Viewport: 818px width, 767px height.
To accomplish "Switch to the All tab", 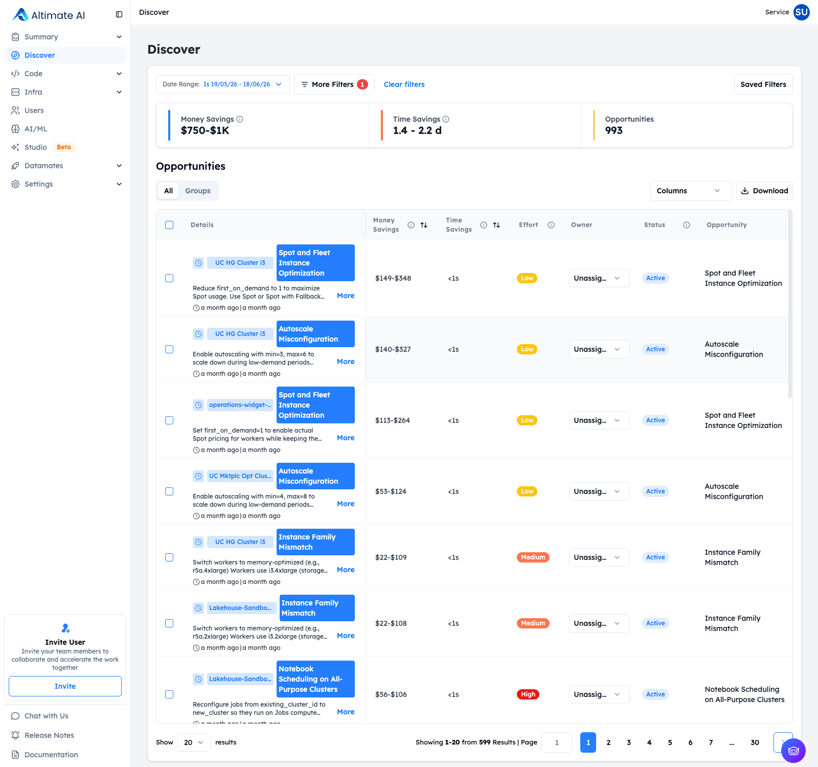I will (168, 191).
